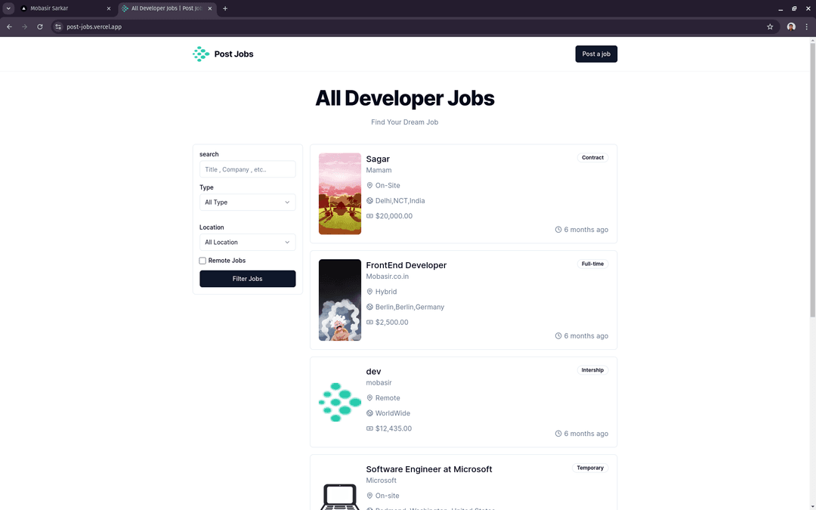The width and height of the screenshot is (816, 510).
Task: Open the All Type dropdown
Action: (x=248, y=202)
